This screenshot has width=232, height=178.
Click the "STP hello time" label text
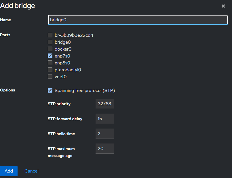coord(61,134)
